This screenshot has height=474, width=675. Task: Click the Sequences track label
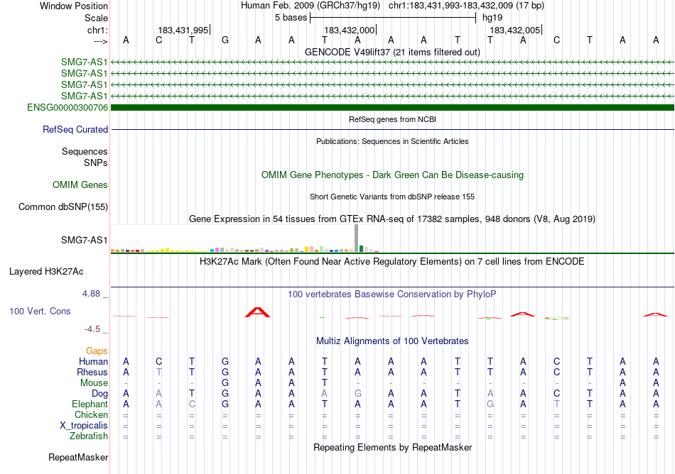coord(85,151)
